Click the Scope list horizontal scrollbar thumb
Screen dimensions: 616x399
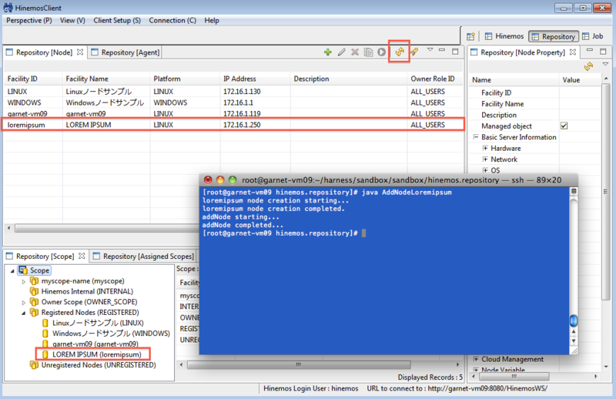click(x=299, y=365)
